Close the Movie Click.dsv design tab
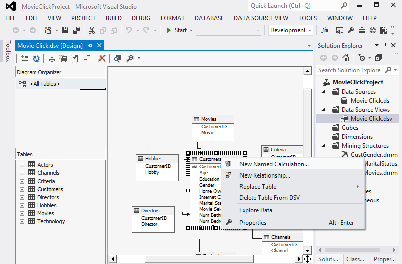The image size is (402, 264). tap(99, 46)
